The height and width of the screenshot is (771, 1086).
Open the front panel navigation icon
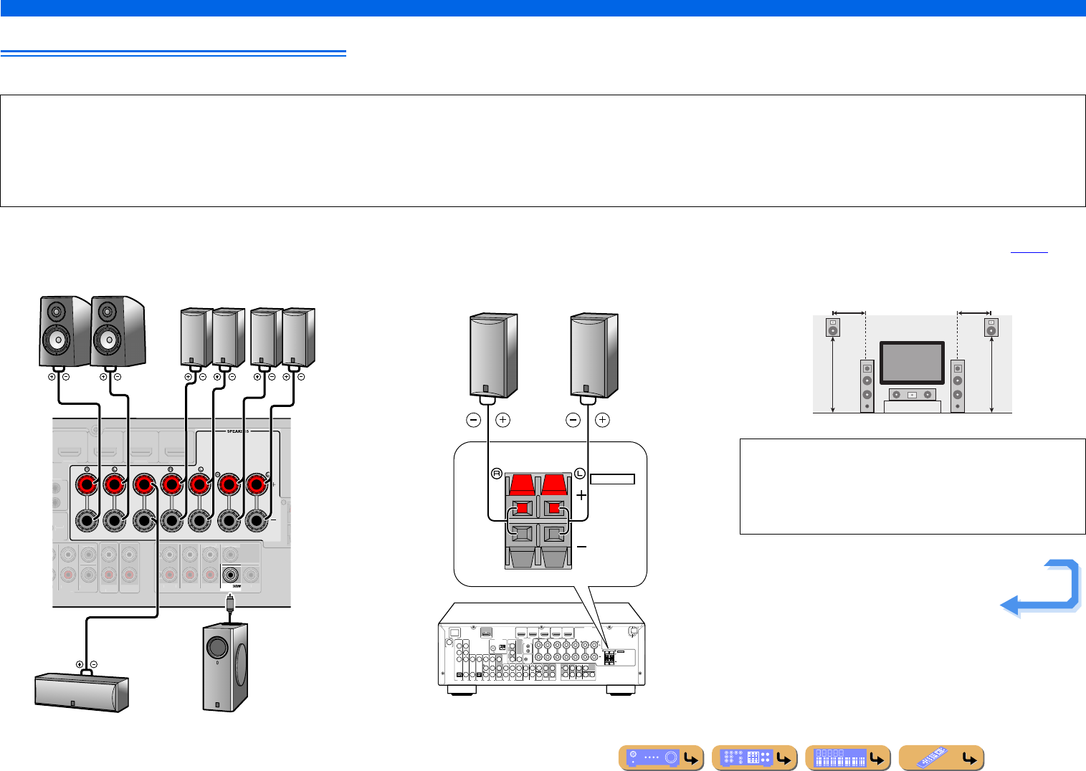pyautogui.click(x=661, y=758)
